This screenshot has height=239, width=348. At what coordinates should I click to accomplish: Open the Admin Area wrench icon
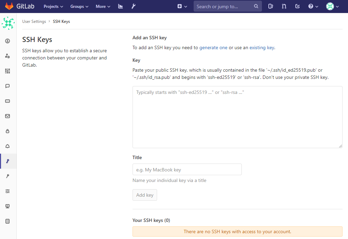tap(134, 6)
